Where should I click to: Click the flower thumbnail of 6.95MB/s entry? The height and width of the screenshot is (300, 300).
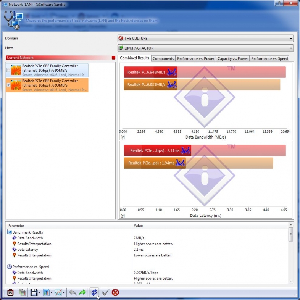coord(16,70)
